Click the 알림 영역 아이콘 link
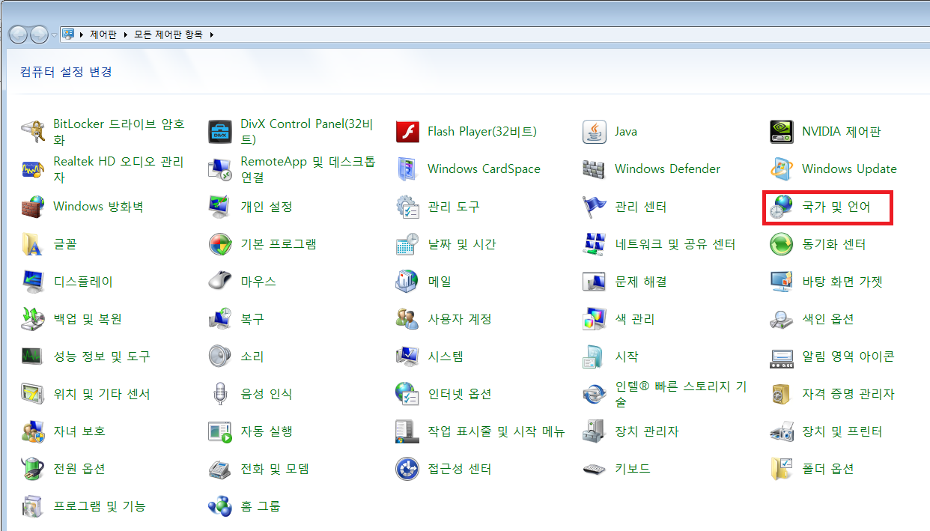The height and width of the screenshot is (531, 930). (848, 356)
